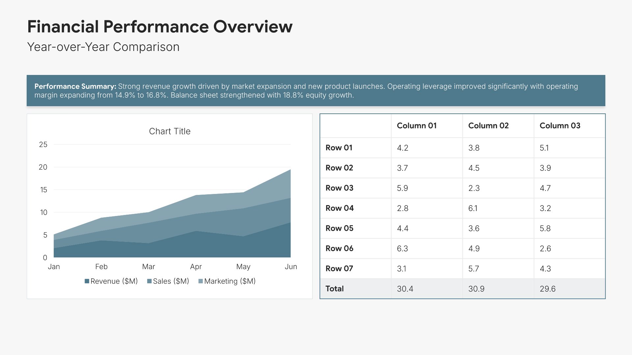Click the Marketing ($M) legend color swatch
Image resolution: width=632 pixels, height=355 pixels.
click(x=201, y=281)
